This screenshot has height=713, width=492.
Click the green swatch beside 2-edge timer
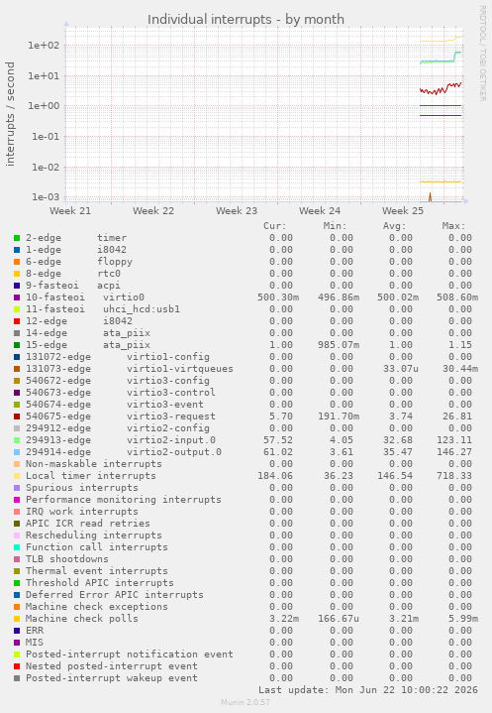click(x=17, y=238)
